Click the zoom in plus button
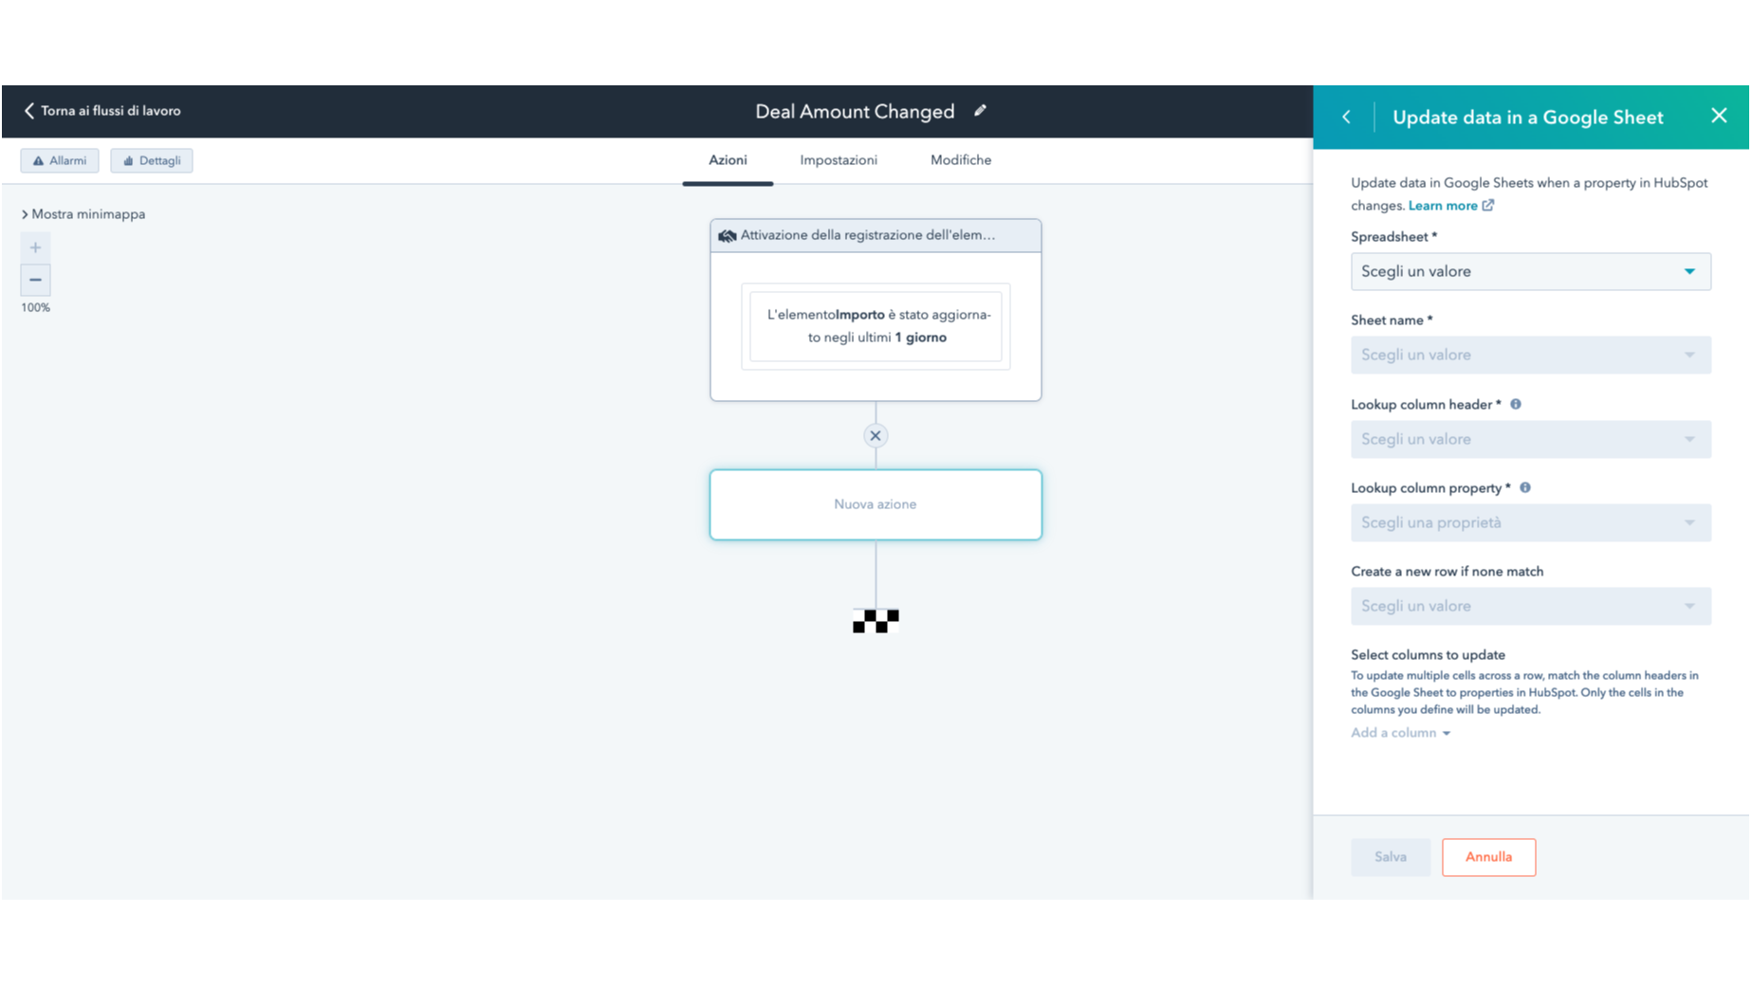 [x=35, y=247]
